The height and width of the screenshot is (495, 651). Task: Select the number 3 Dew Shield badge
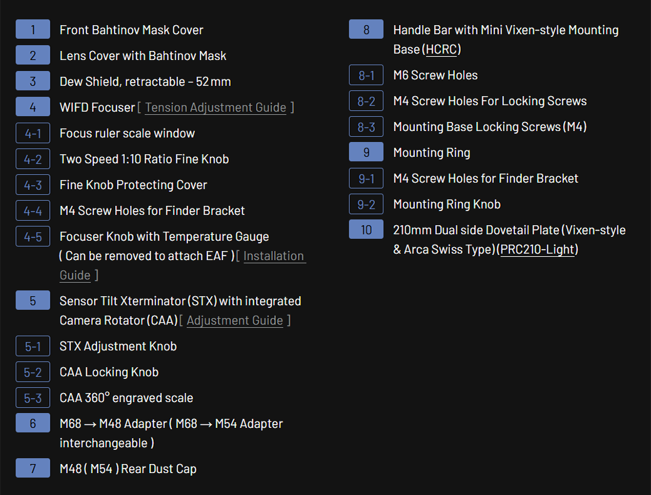pos(32,81)
